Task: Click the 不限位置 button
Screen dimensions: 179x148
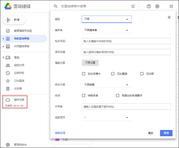Action: tap(90, 63)
